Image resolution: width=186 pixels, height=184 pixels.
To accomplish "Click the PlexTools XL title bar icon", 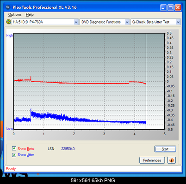I will coord(8,7).
